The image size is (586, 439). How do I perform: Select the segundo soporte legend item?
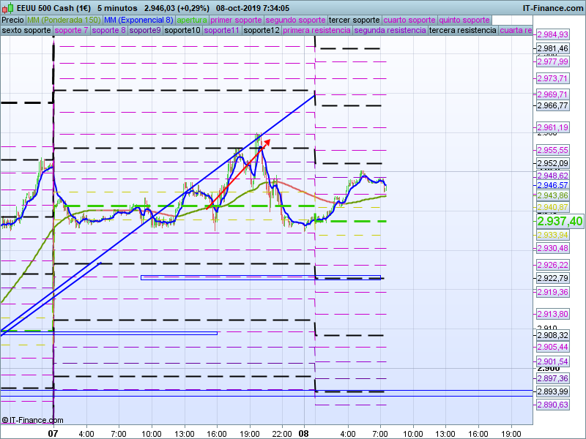294,20
